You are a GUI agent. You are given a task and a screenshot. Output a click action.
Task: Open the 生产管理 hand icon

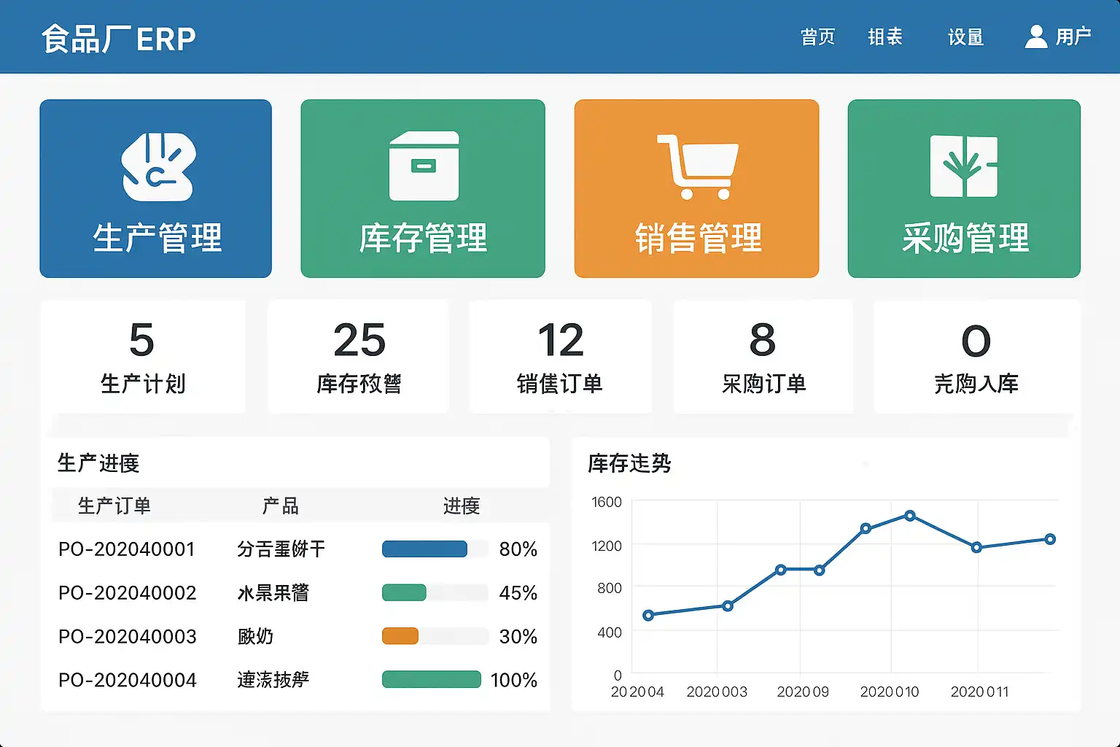click(x=158, y=167)
